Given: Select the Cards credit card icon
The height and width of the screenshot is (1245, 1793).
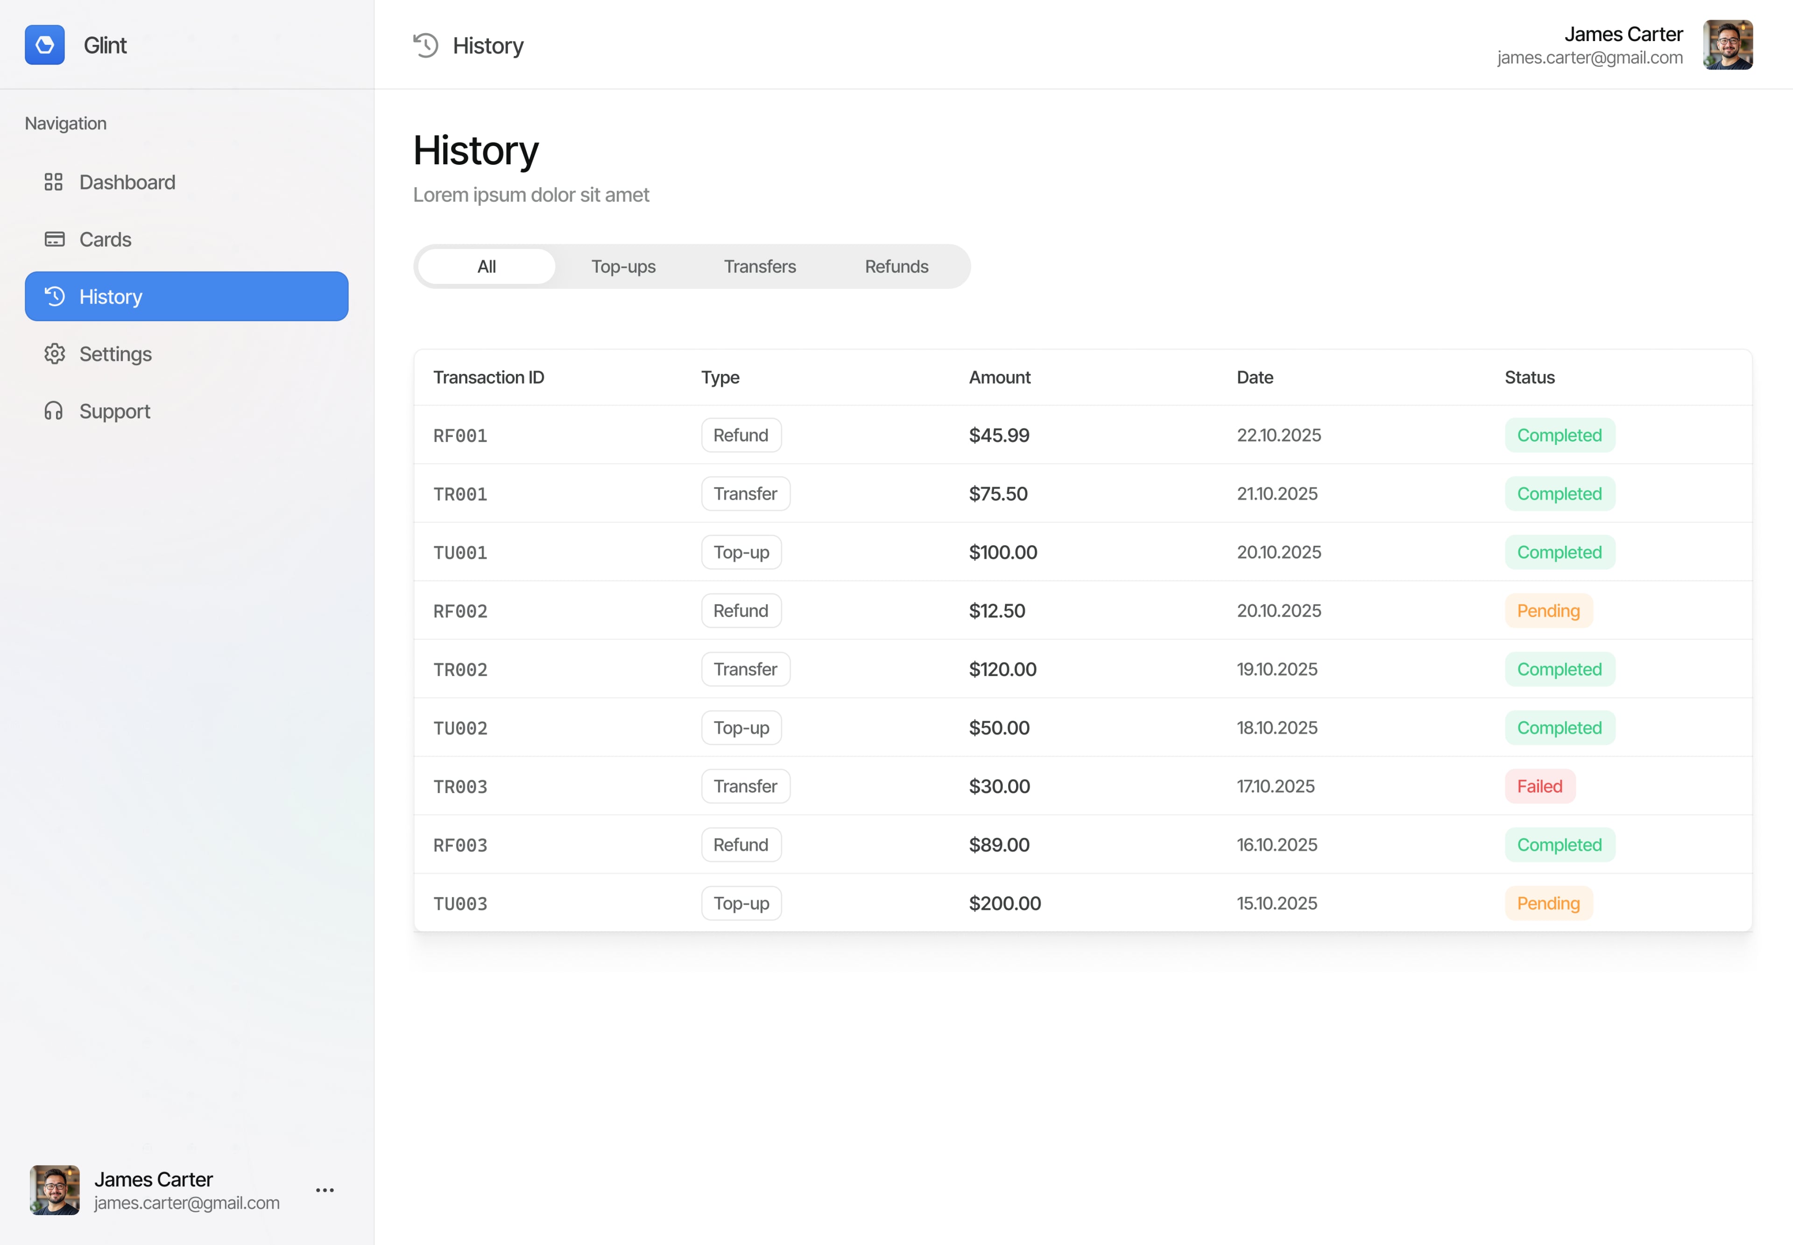Looking at the screenshot, I should point(55,239).
